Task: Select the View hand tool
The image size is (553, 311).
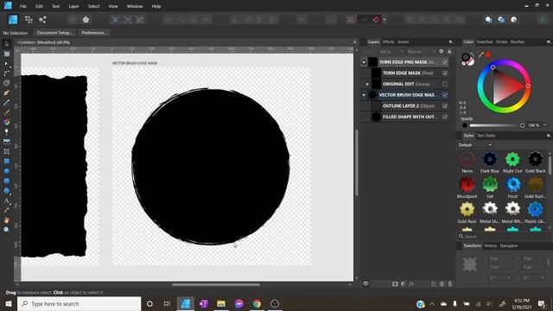Action: pos(7,220)
